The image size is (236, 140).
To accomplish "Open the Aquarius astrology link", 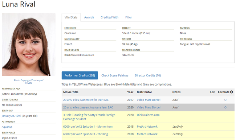I will (x=7, y=127).
